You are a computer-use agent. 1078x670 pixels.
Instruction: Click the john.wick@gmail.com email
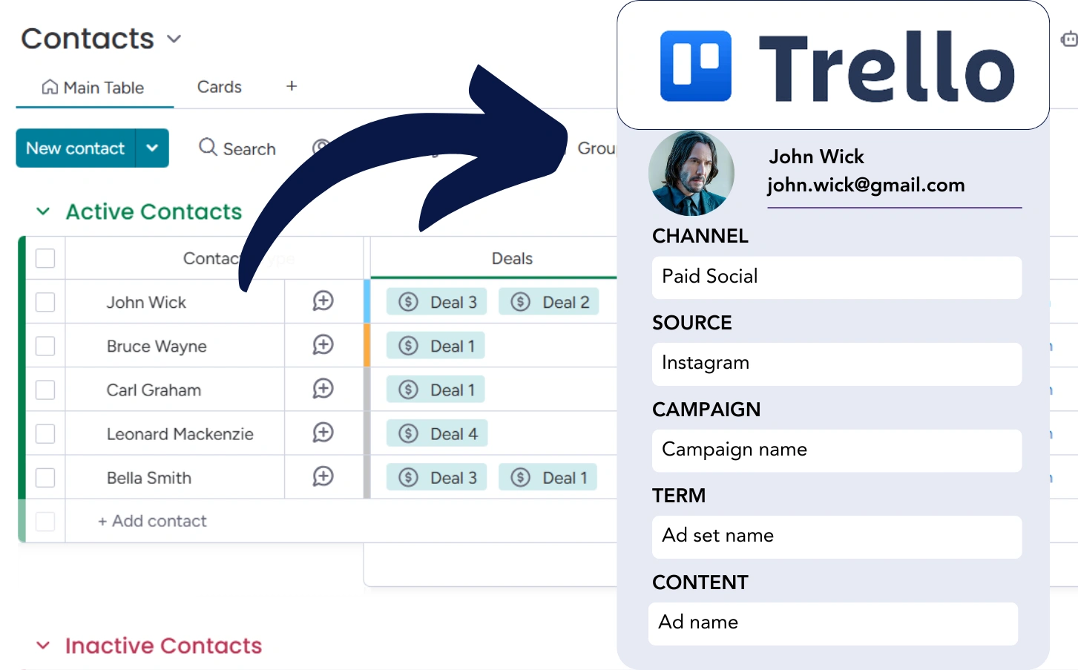pos(866,185)
